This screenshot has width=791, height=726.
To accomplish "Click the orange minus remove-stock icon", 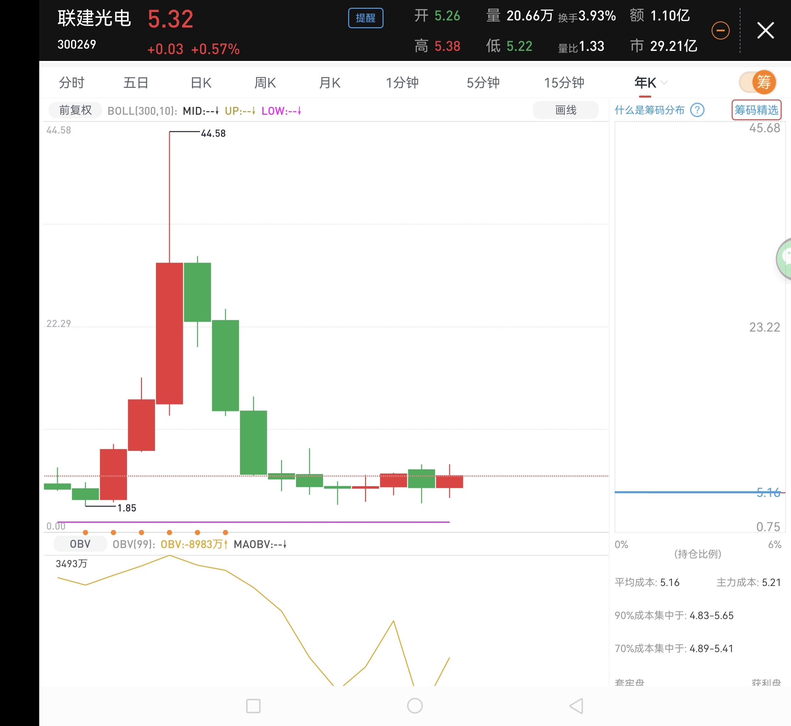I will (x=720, y=31).
